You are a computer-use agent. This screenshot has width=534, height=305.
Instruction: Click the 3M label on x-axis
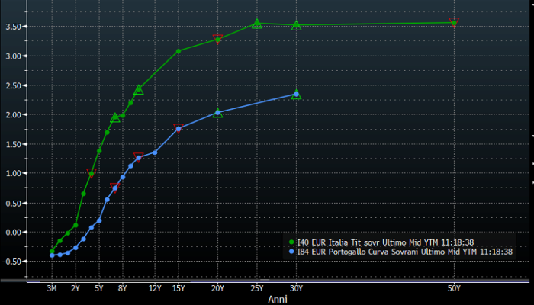point(51,288)
